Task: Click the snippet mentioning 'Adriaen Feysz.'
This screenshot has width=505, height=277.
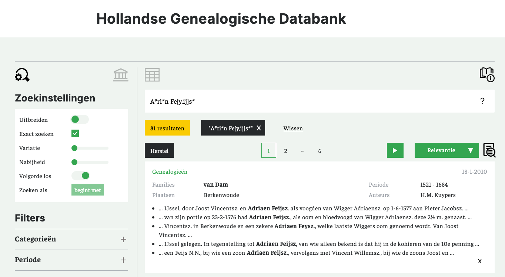Action: click(x=309, y=230)
